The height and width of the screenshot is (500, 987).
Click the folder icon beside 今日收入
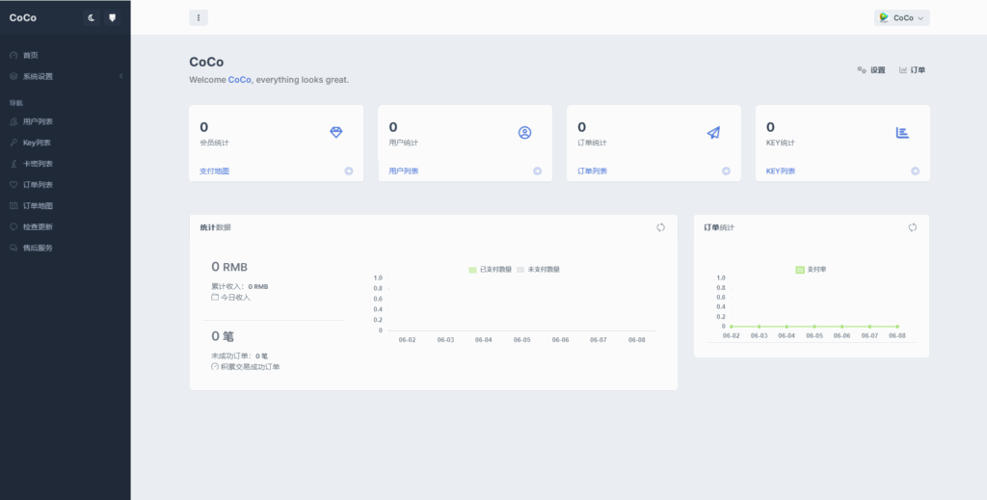click(215, 297)
